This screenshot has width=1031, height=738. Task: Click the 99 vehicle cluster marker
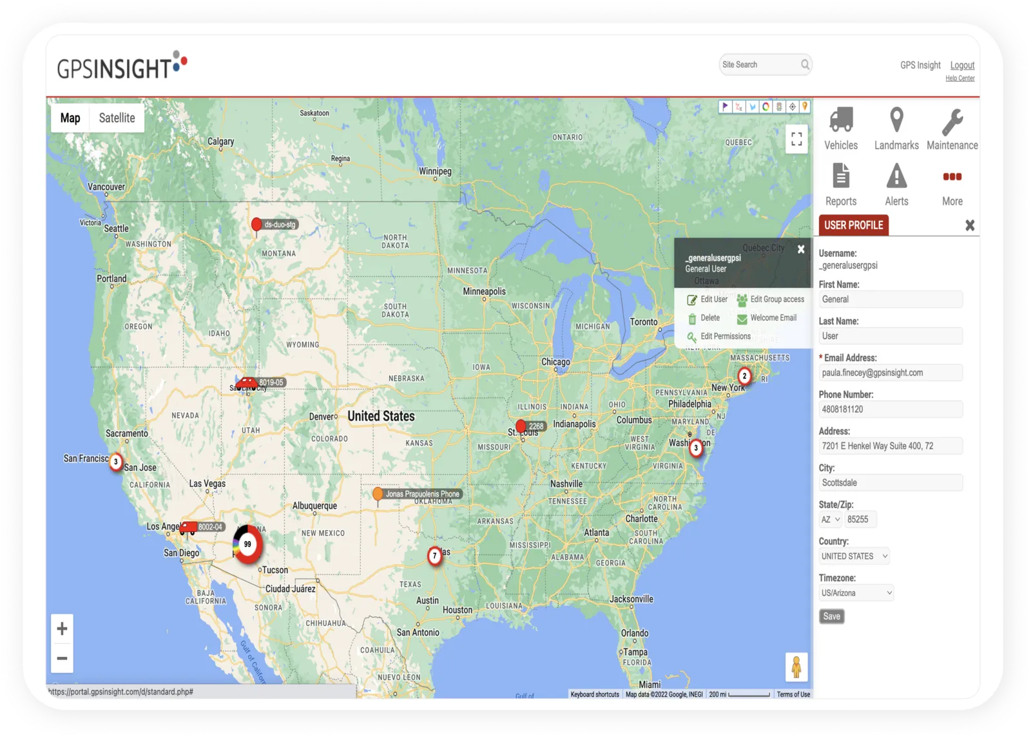[247, 544]
